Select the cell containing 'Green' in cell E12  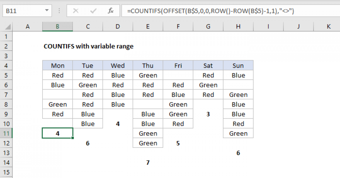tap(148, 143)
